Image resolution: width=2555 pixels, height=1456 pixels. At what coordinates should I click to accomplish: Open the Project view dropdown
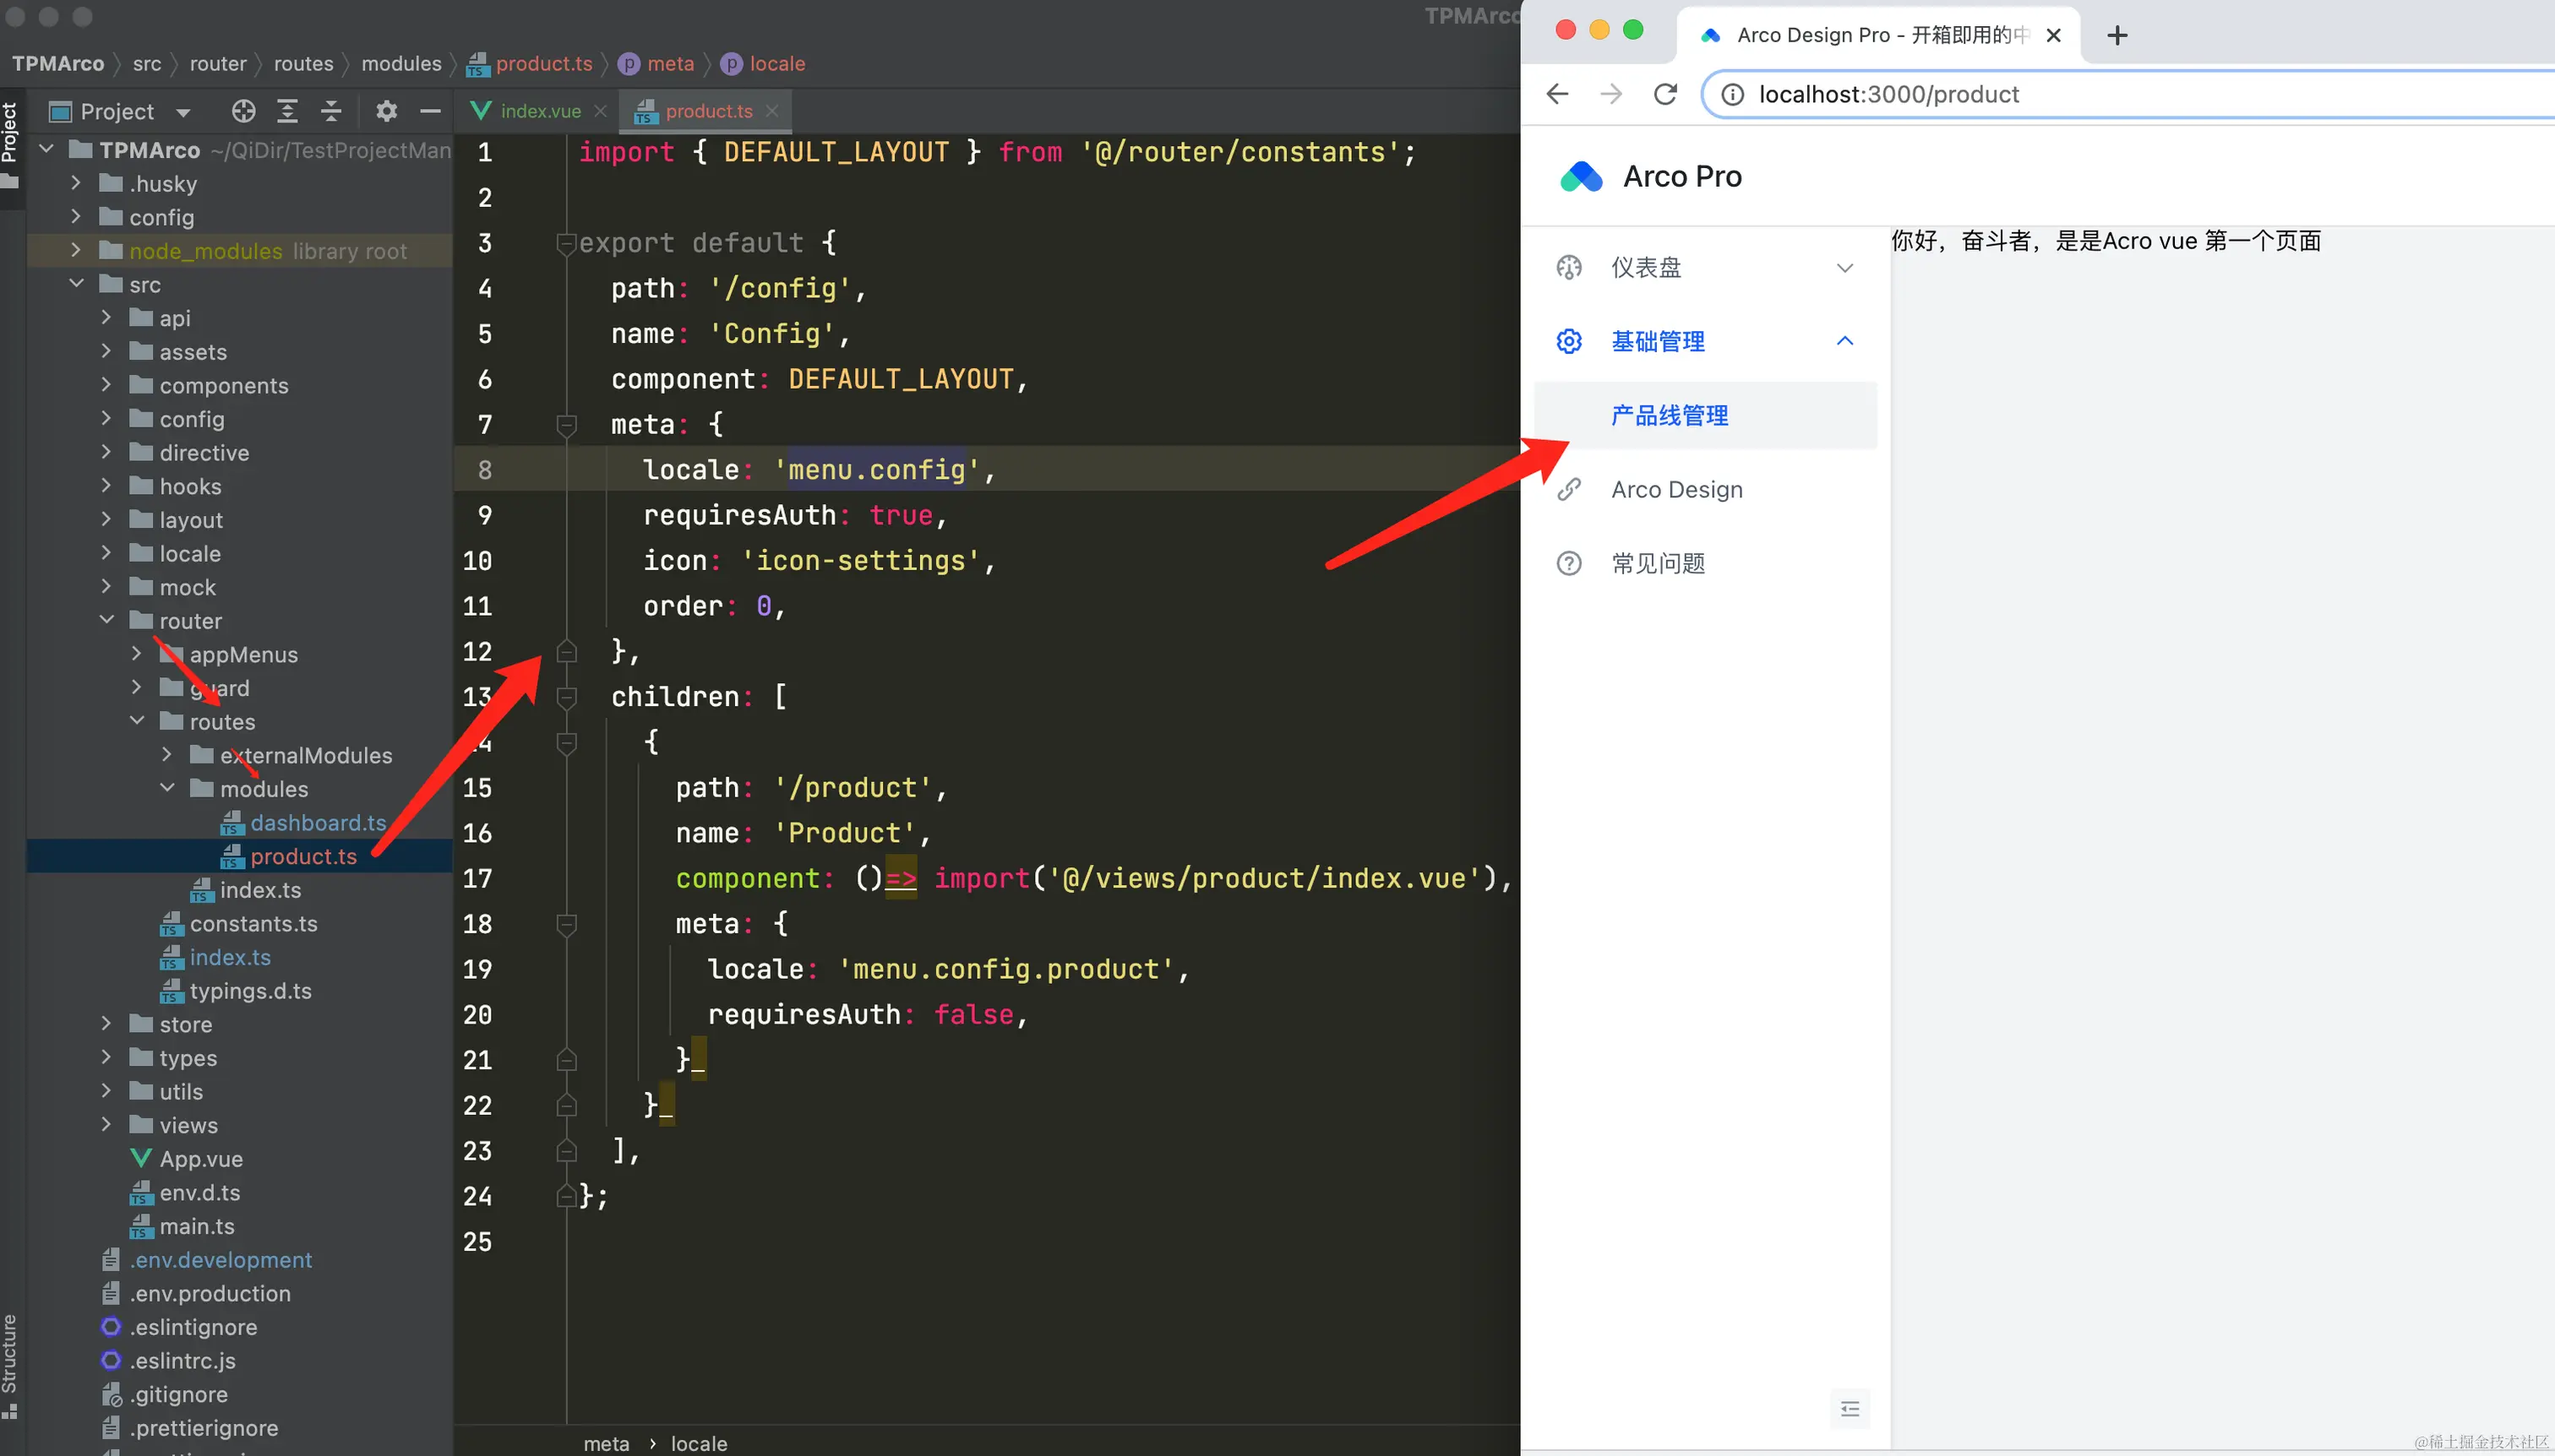click(x=183, y=112)
